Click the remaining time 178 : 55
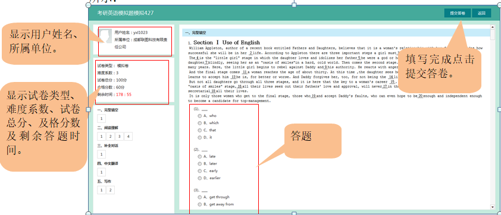 [x=124, y=94]
